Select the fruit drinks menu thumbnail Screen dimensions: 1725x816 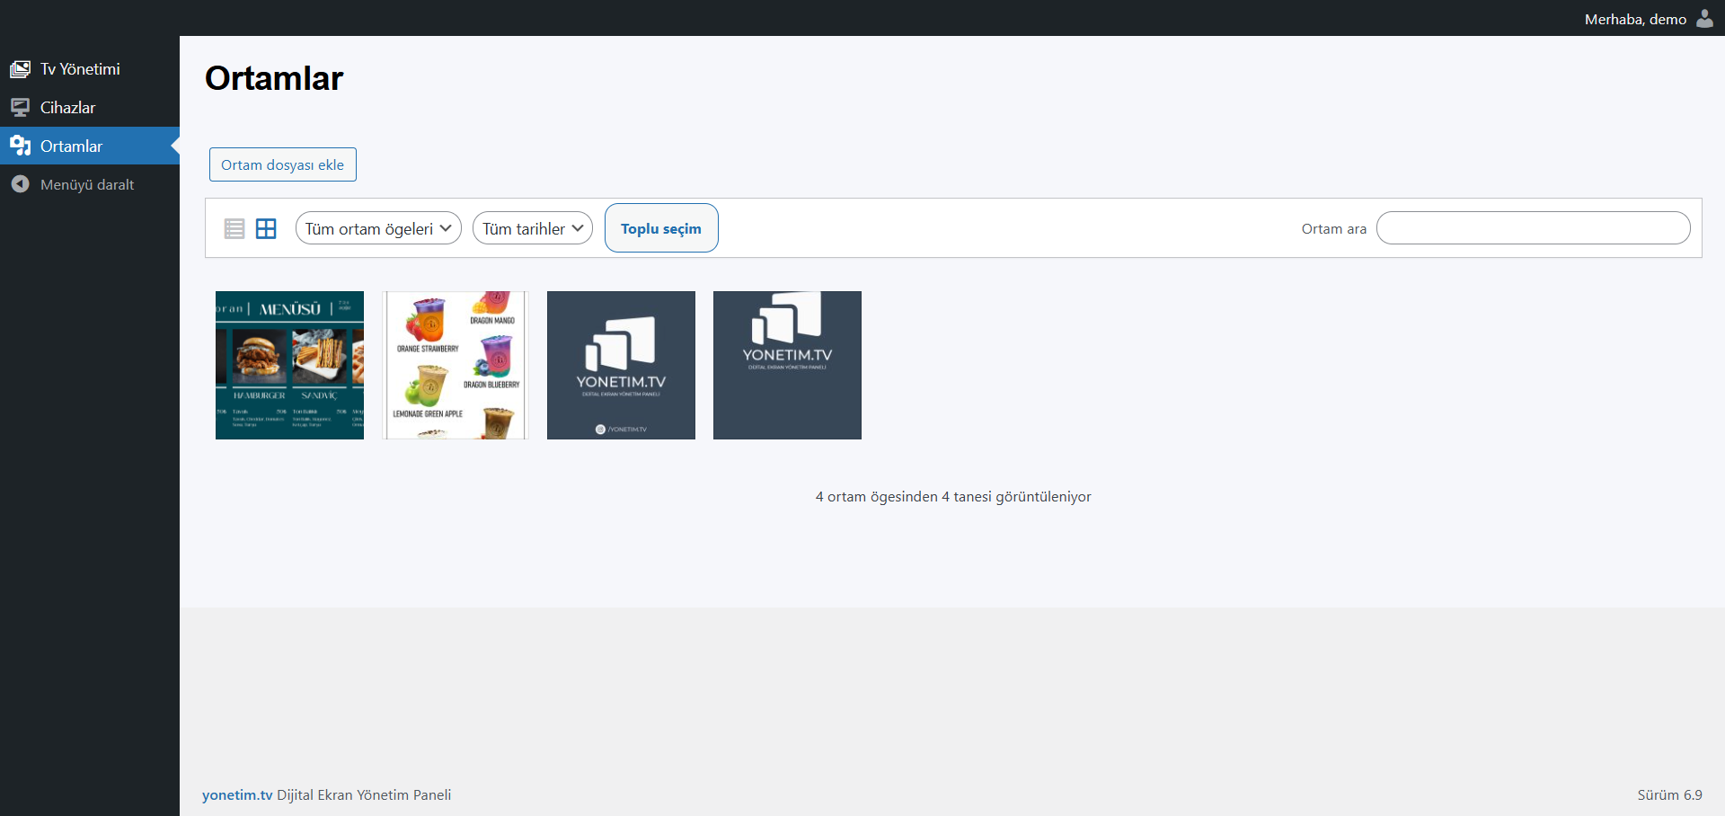tap(456, 365)
